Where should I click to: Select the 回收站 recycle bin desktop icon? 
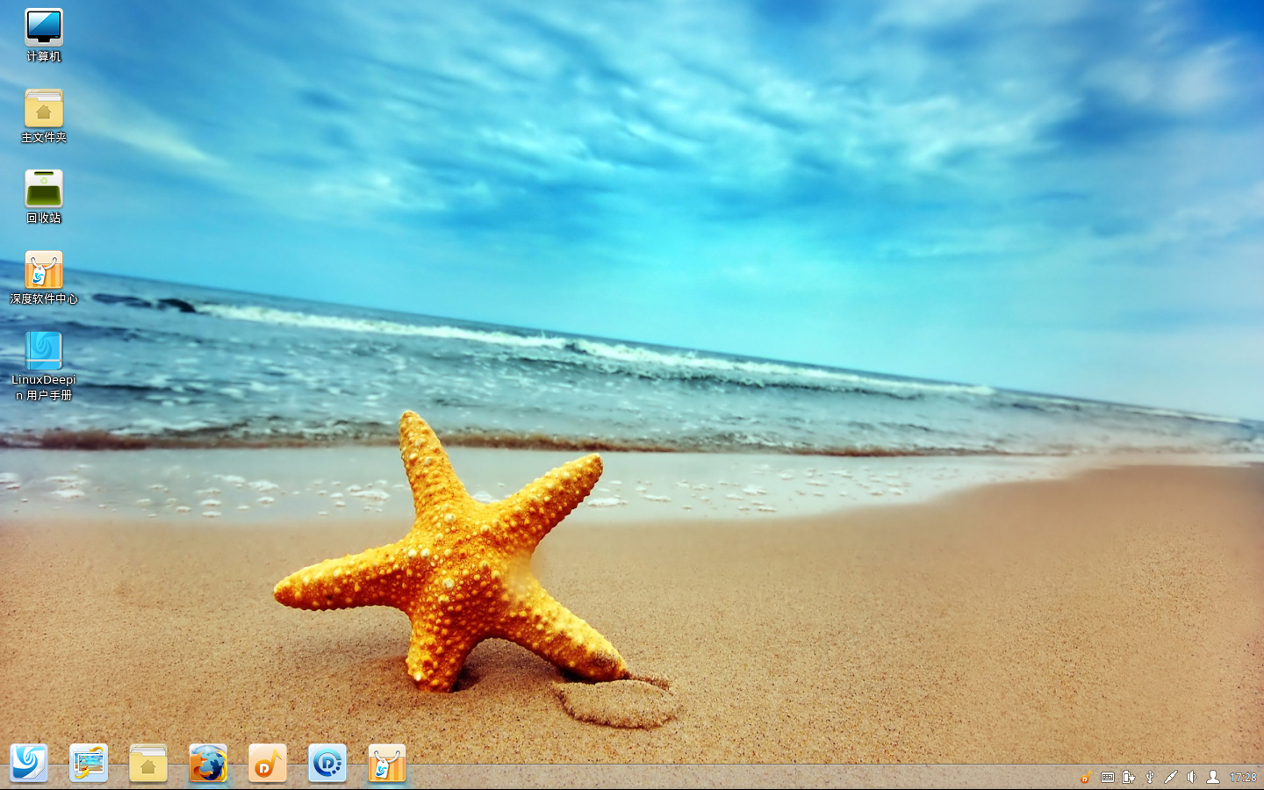click(44, 189)
